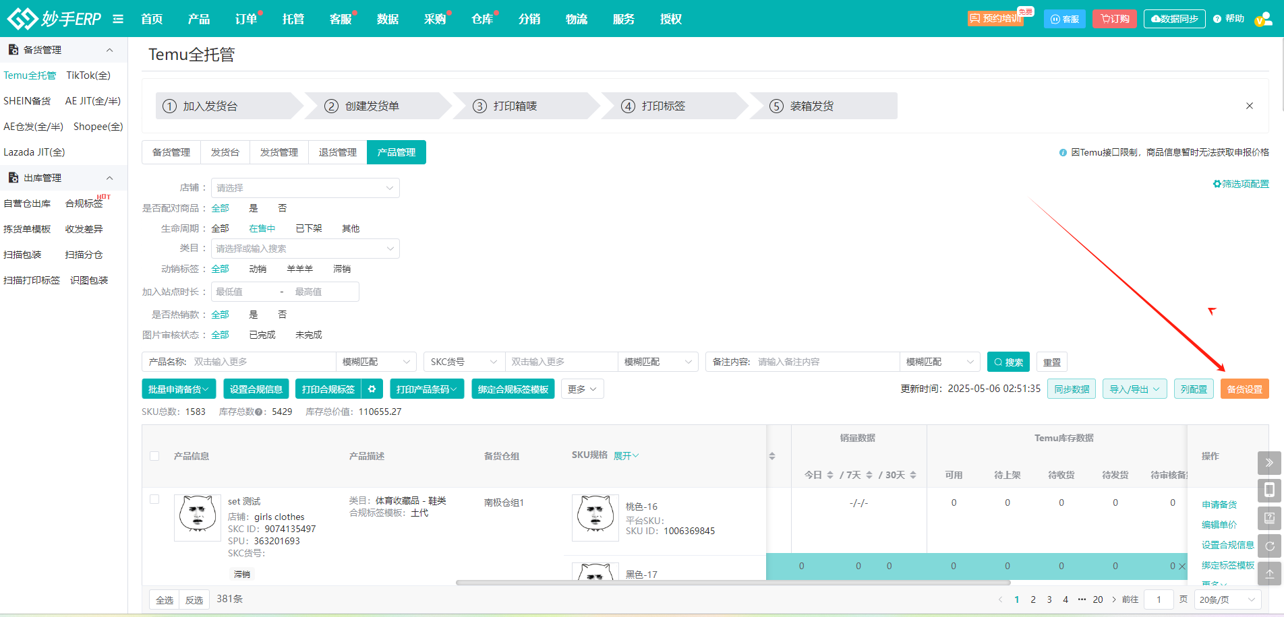Switch to the 发货台 tab
Viewport: 1284px width, 617px height.
tap(225, 152)
